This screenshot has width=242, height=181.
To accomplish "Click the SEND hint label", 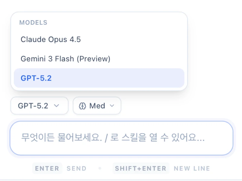I will pyautogui.click(x=77, y=168).
